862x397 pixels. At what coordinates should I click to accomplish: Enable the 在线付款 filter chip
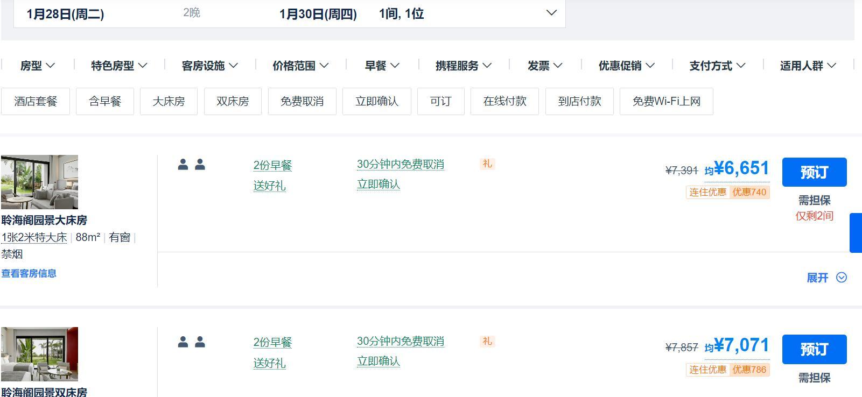point(504,101)
